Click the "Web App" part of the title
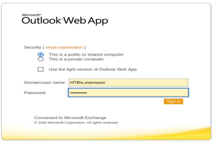The height and width of the screenshot is (150, 221). click(x=86, y=21)
